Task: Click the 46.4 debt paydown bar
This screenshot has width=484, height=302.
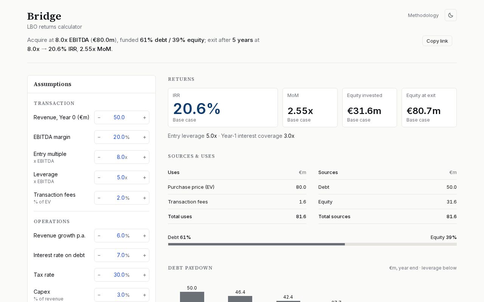Action: (x=240, y=299)
